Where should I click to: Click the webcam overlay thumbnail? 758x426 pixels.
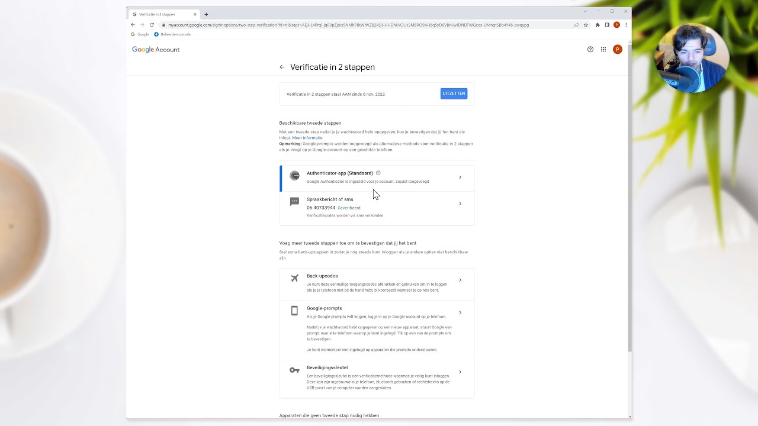[x=692, y=57]
